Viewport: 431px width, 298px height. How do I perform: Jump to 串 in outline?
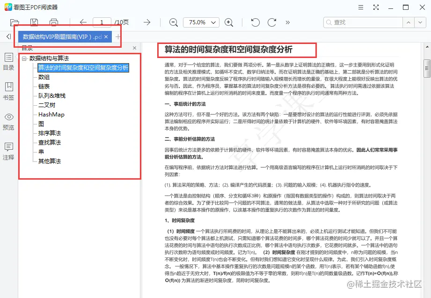[41, 152]
